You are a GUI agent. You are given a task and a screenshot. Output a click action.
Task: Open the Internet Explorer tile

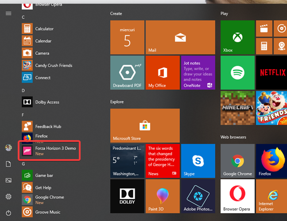click(x=271, y=196)
